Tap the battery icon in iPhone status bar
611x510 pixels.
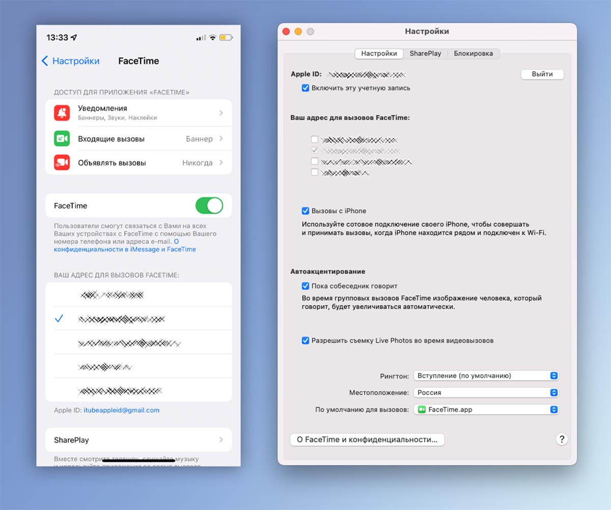[x=227, y=38]
